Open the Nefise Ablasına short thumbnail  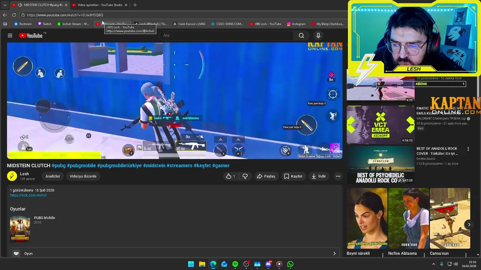408,218
